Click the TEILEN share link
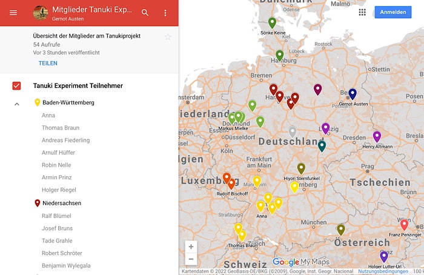This screenshot has width=424, height=275. coord(48,63)
